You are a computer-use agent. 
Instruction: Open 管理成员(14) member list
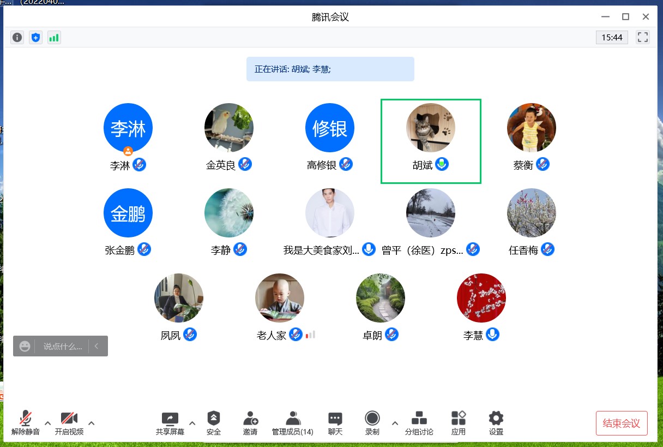[x=293, y=423]
